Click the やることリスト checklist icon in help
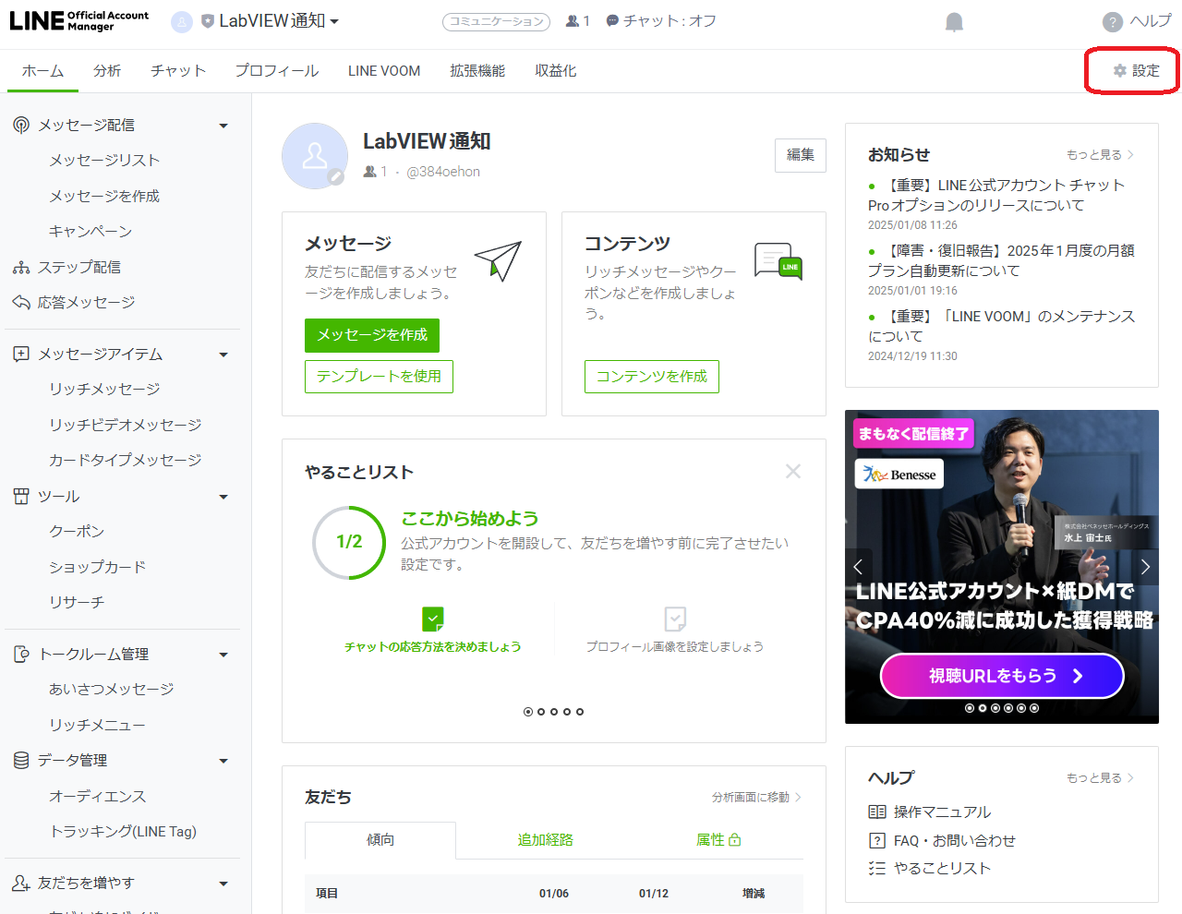The height and width of the screenshot is (914, 1182). pyautogui.click(x=877, y=869)
